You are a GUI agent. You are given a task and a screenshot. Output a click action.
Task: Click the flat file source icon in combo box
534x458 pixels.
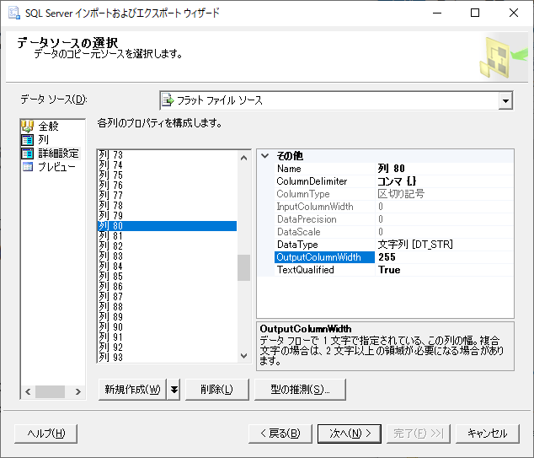[x=168, y=100]
